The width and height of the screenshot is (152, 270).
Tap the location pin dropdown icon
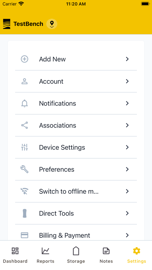click(52, 24)
